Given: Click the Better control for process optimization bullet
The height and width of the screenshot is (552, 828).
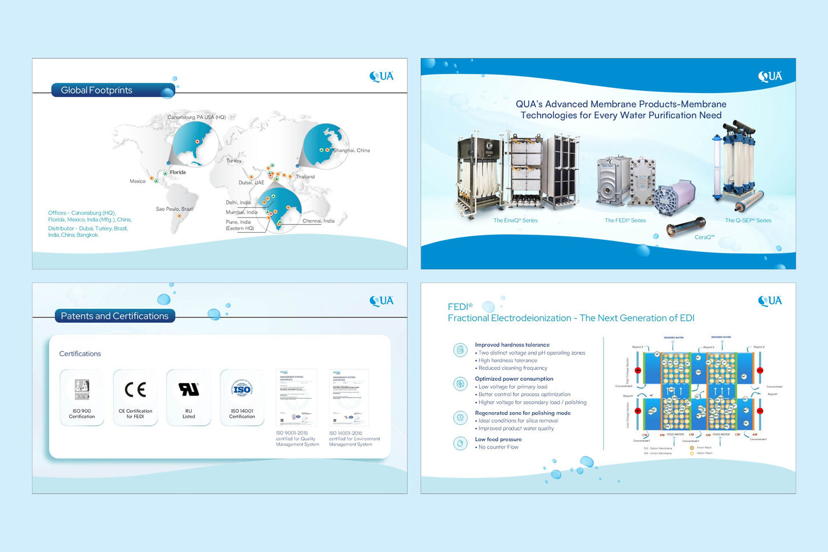Looking at the screenshot, I should point(522,394).
